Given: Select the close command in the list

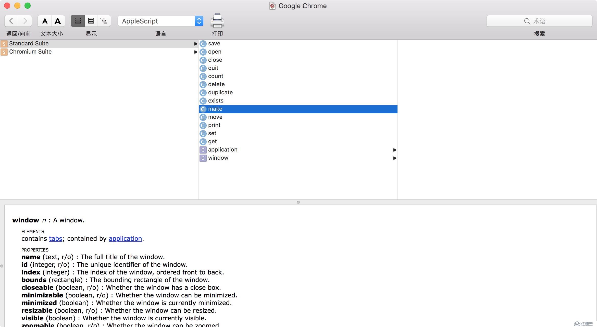Looking at the screenshot, I should (x=215, y=60).
